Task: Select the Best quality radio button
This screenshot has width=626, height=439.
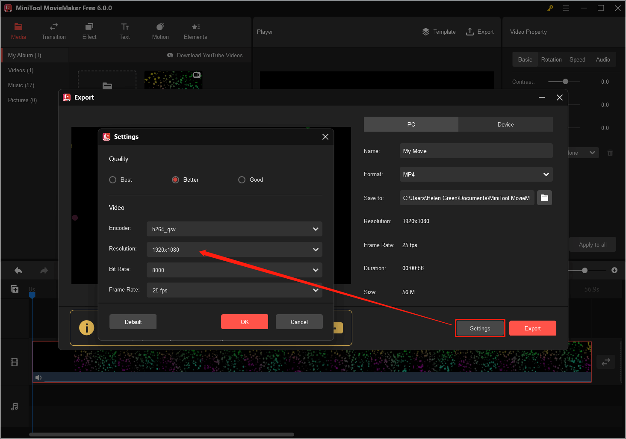Action: coord(112,180)
